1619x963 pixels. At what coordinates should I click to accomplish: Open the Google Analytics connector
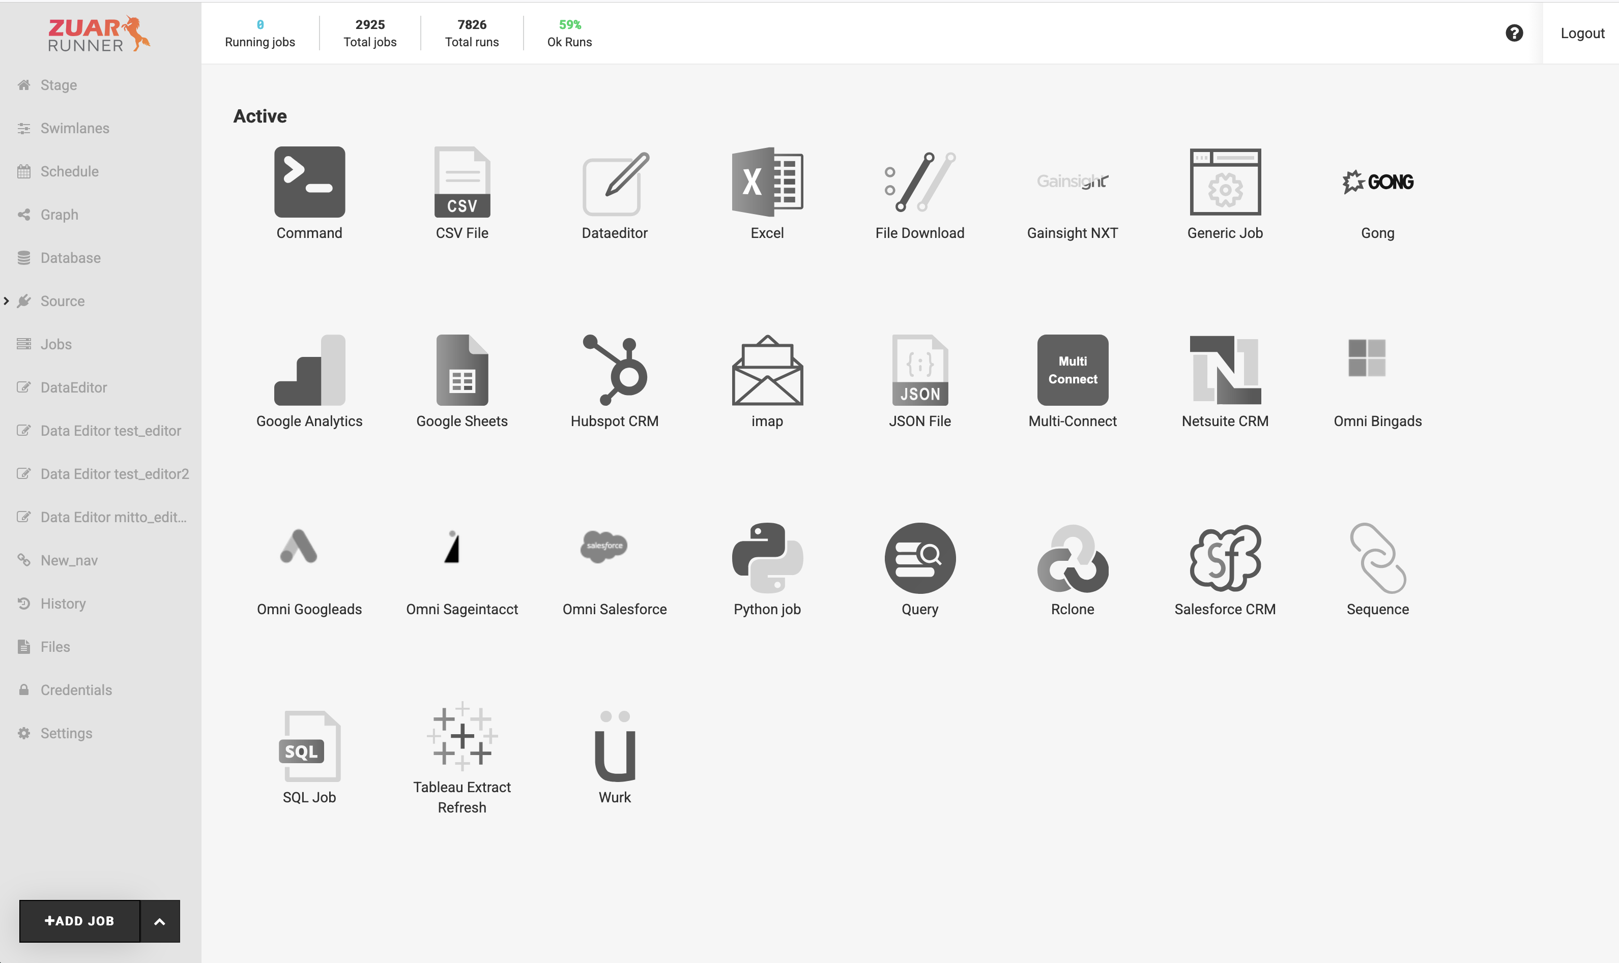click(309, 370)
